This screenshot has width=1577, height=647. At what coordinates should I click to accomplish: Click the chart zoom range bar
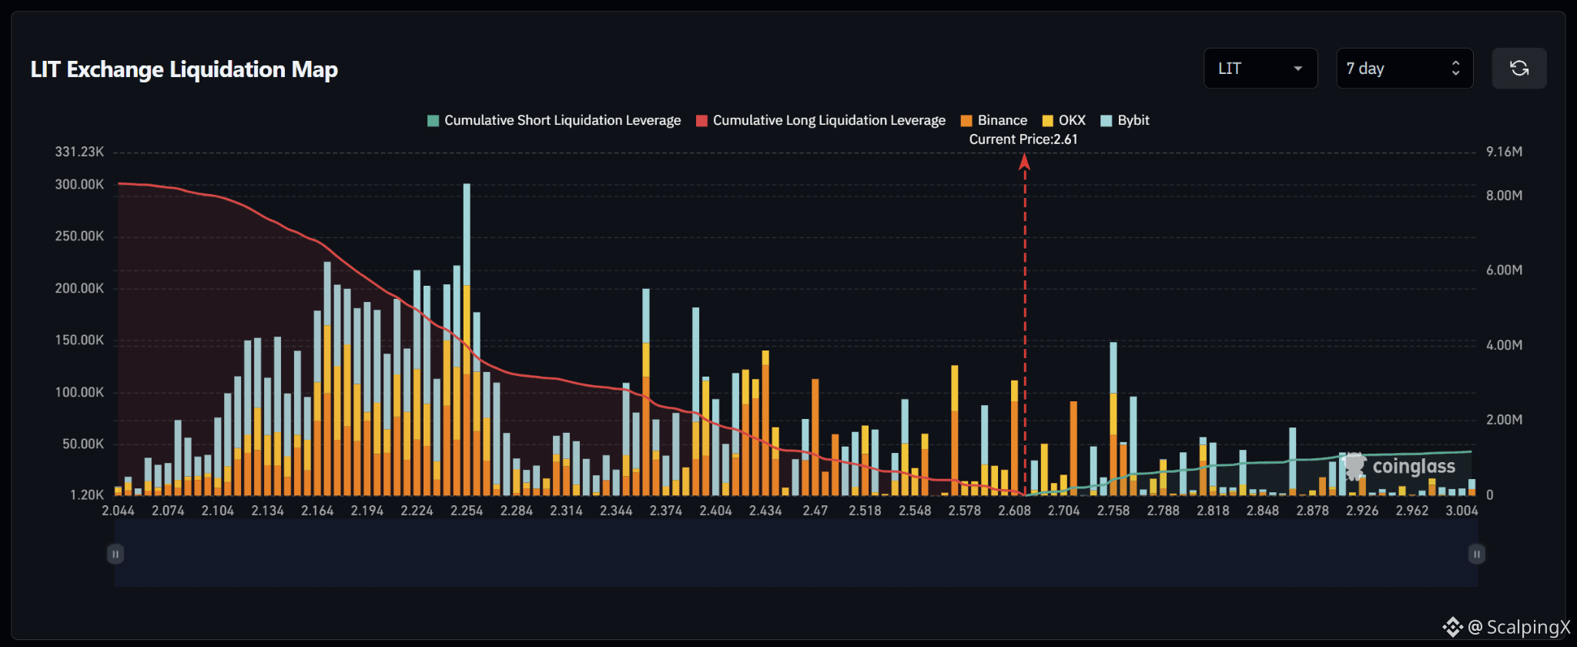pyautogui.click(x=796, y=554)
